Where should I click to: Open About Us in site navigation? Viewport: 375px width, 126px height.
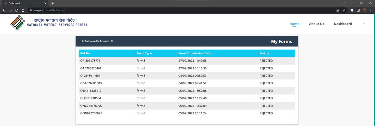[x=317, y=24]
